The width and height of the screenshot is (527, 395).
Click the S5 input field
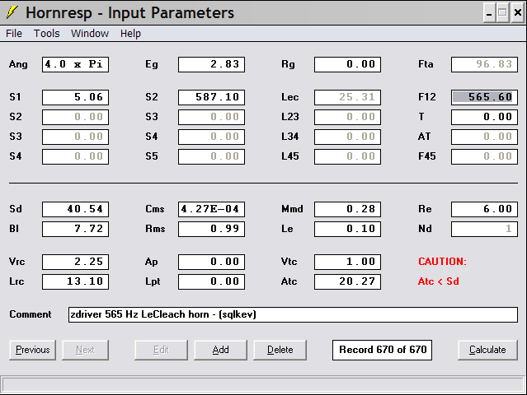coord(211,156)
